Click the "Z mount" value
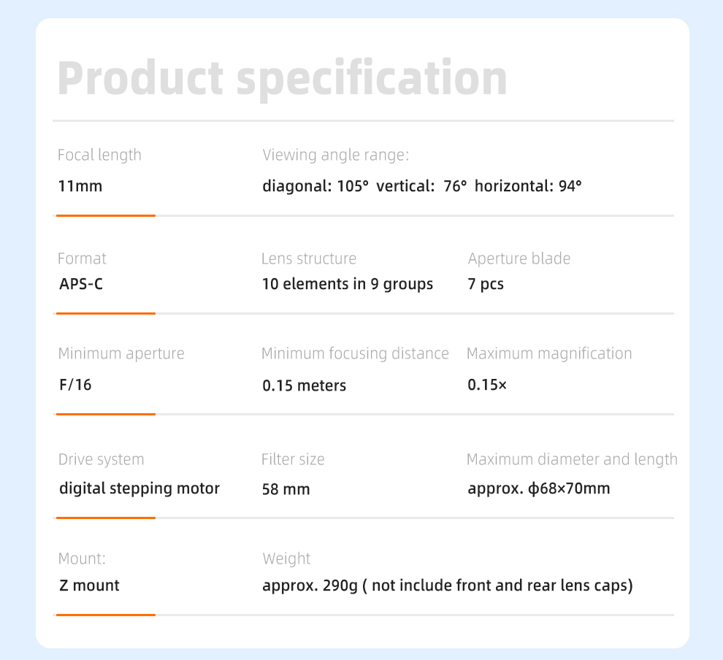This screenshot has height=660, width=723. click(89, 586)
